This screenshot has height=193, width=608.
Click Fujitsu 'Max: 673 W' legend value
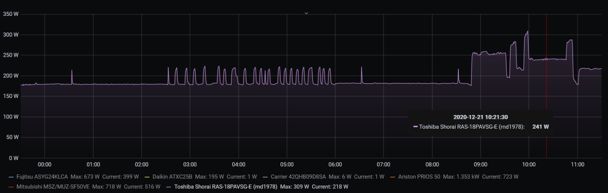point(85,177)
